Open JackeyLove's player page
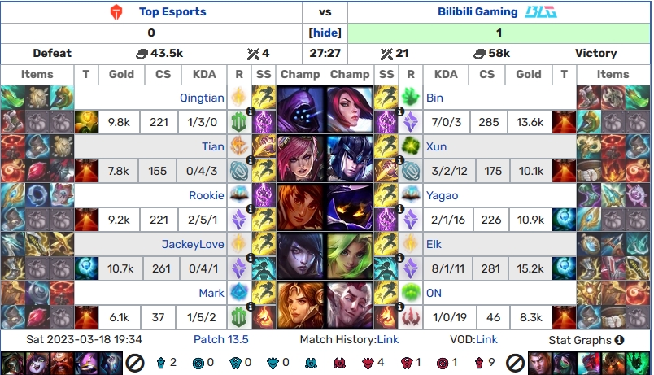654x375 pixels. pos(193,244)
